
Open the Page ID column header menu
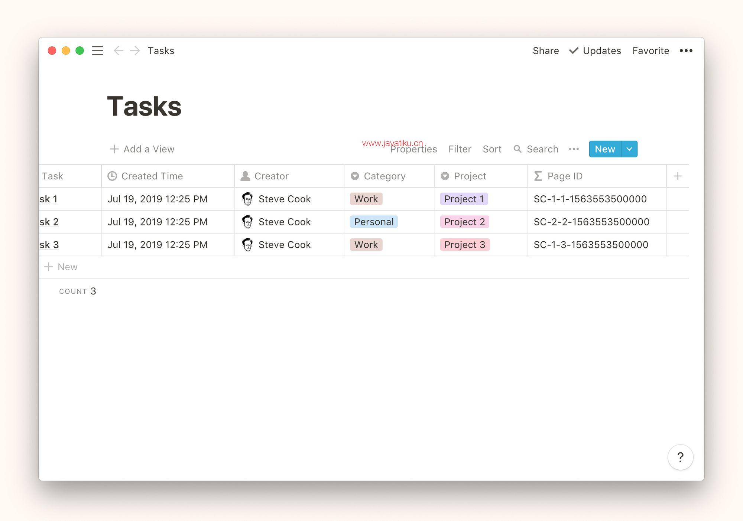[597, 176]
